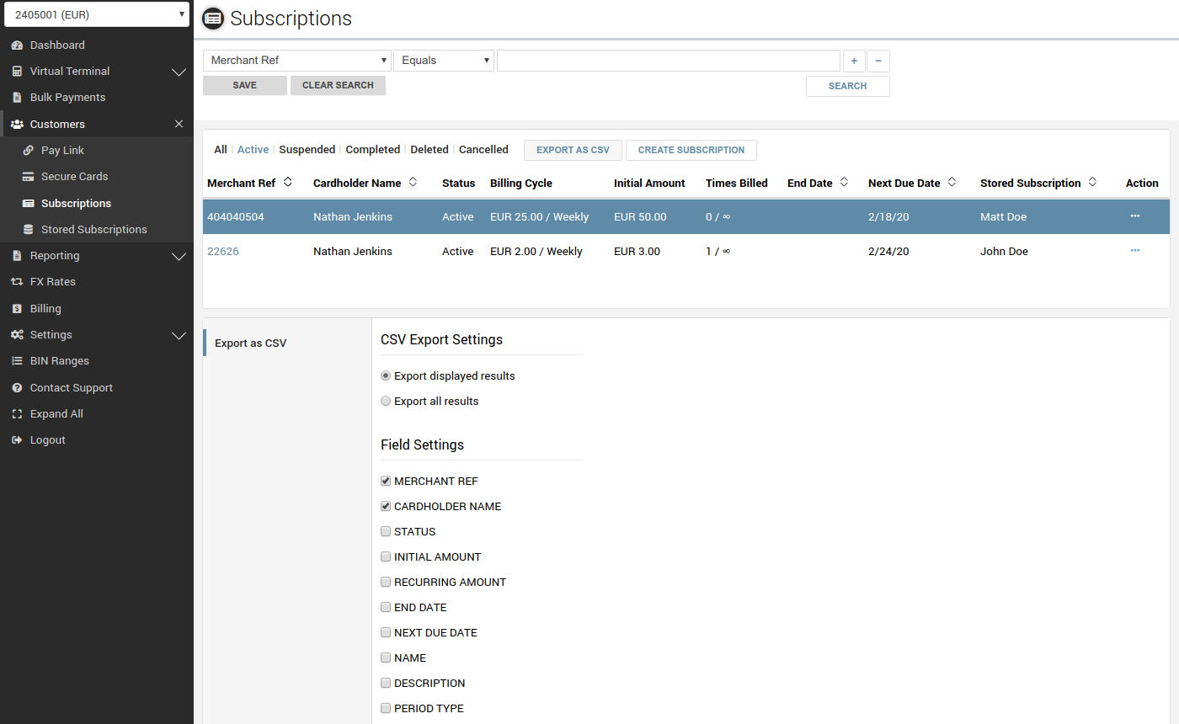Add a search criterion with plus button
The width and height of the screenshot is (1179, 724).
click(x=854, y=61)
